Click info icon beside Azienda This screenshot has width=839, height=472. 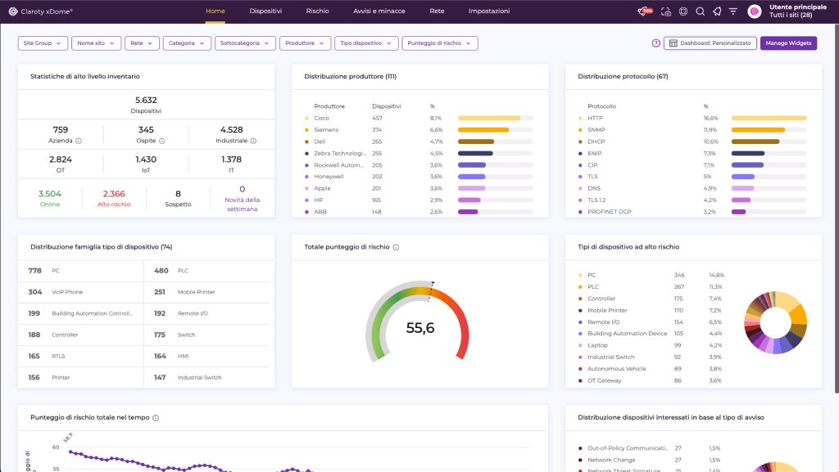(79, 141)
